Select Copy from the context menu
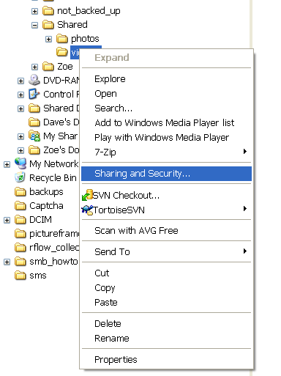Screen dimensions: 281x376 tap(166, 287)
